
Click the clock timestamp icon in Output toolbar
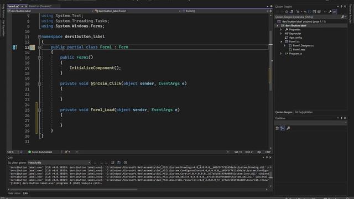pos(126,163)
